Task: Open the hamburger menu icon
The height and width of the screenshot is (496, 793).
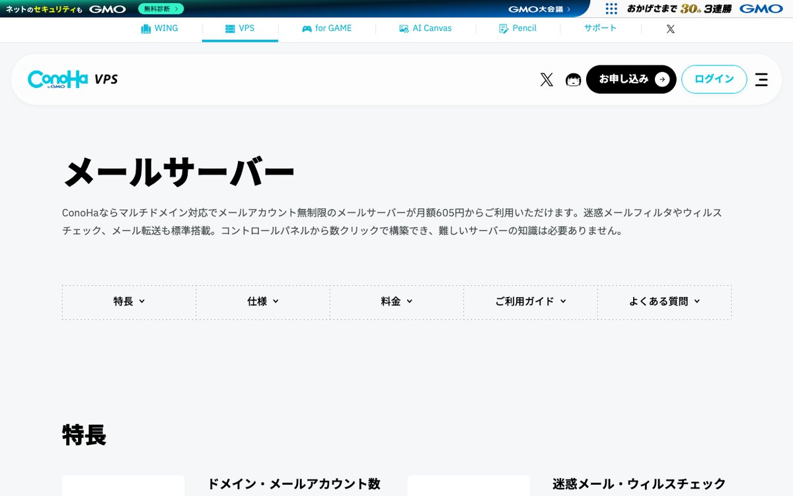Action: (x=761, y=79)
